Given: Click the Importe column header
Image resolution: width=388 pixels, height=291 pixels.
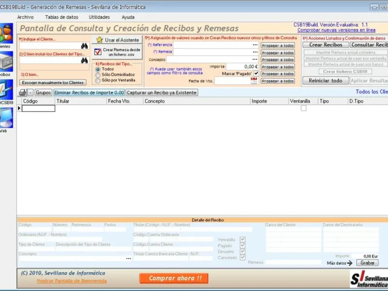Looking at the screenshot, I should coord(269,101).
